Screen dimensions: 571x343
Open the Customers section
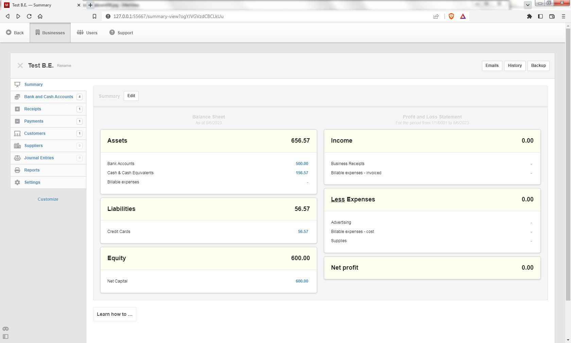pos(48,133)
